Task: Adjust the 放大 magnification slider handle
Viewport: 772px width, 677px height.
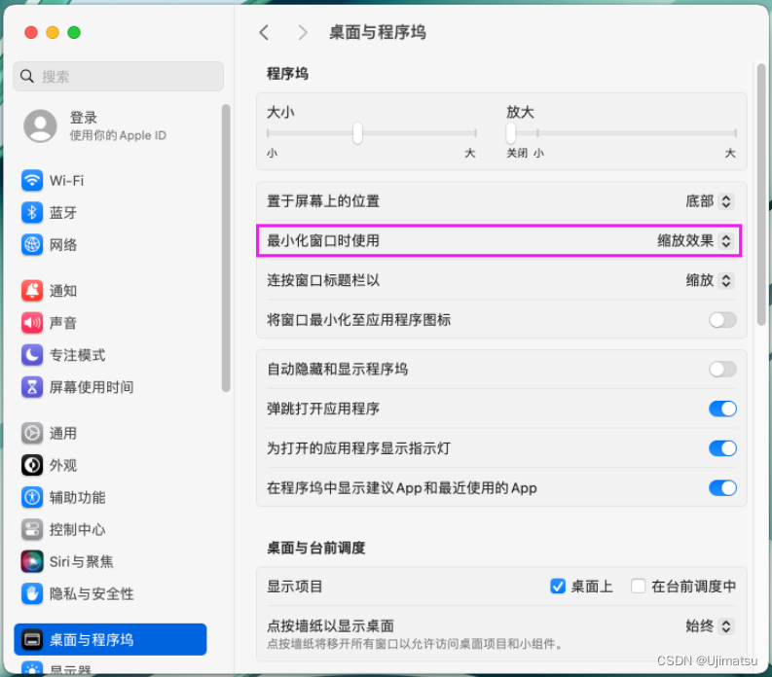Action: [510, 133]
